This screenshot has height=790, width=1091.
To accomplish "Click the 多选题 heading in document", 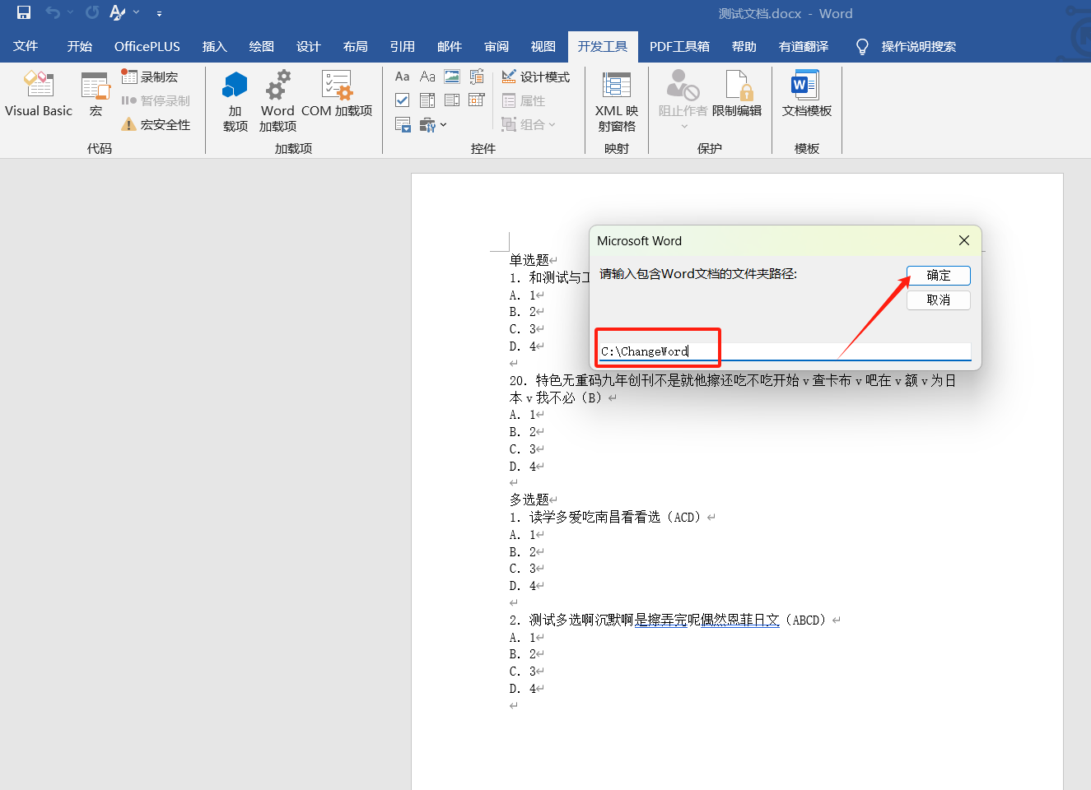I will (x=529, y=500).
